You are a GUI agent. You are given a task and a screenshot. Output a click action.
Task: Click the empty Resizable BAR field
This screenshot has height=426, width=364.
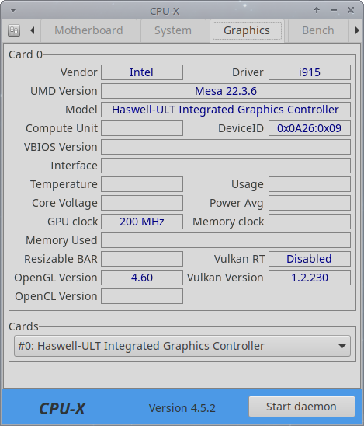click(142, 259)
